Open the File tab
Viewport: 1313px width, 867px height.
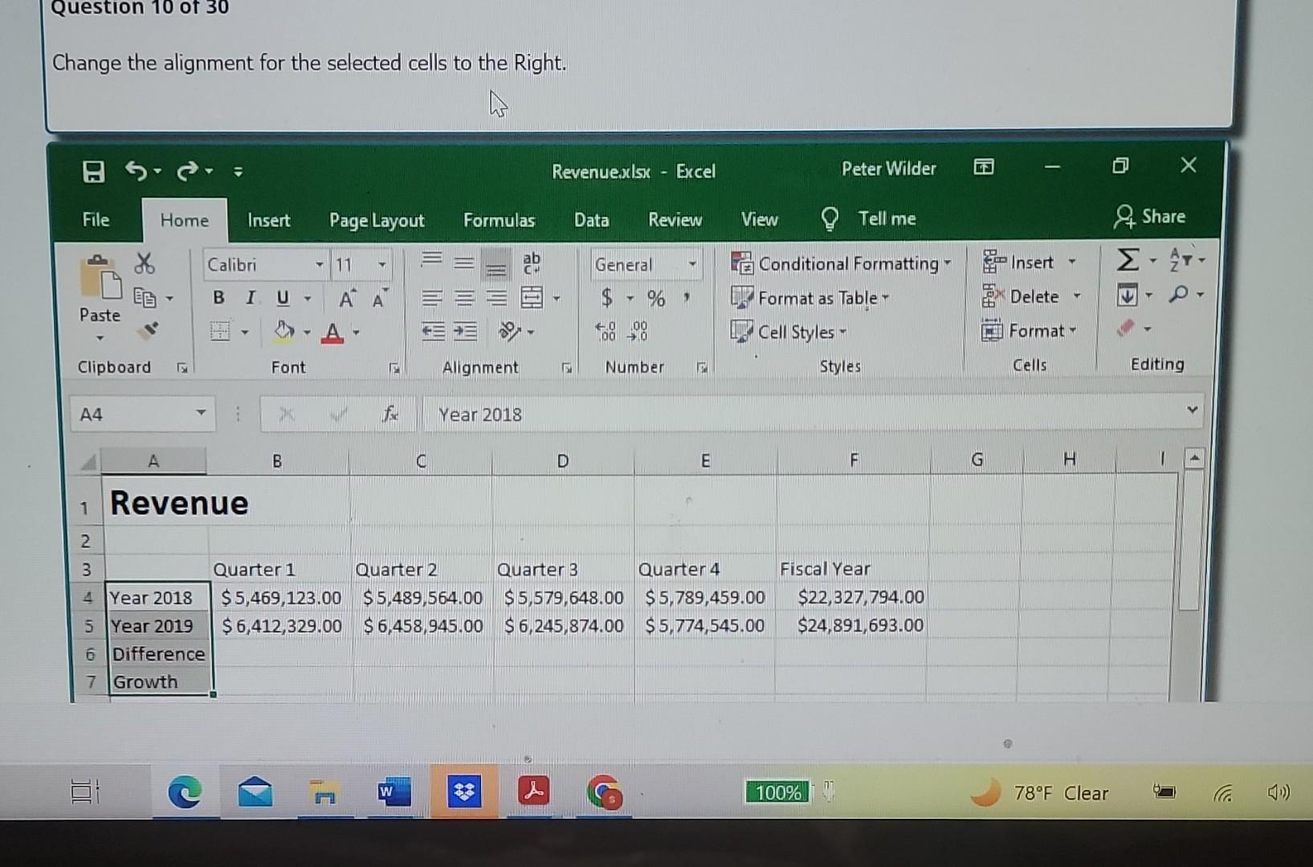pos(96,219)
